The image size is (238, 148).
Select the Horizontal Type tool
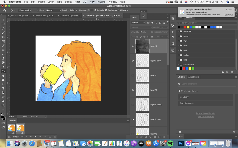pos(3,88)
